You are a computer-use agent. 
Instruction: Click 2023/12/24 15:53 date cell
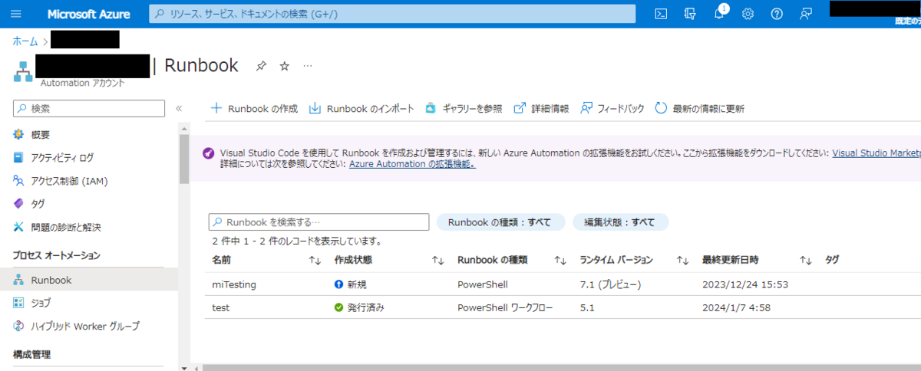[x=746, y=284]
